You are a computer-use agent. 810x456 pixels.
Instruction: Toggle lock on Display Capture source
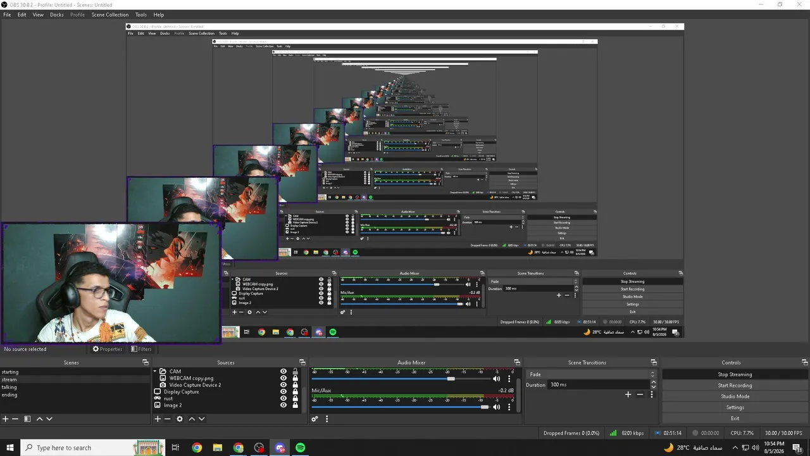click(x=295, y=392)
